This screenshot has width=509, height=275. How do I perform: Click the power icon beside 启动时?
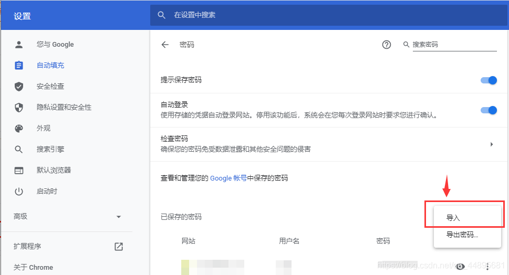(19, 192)
